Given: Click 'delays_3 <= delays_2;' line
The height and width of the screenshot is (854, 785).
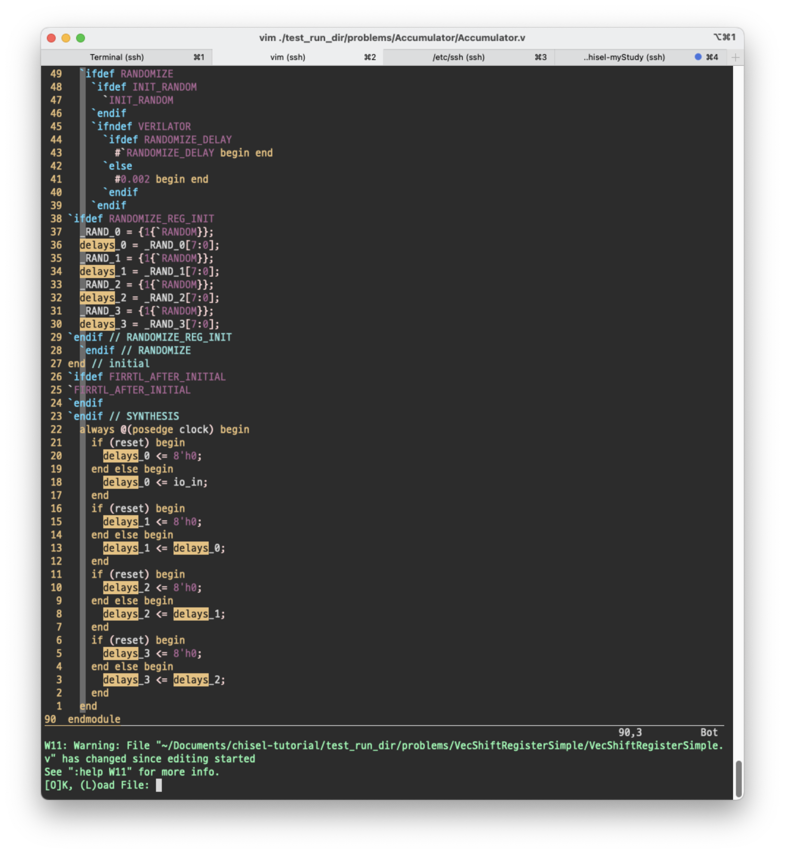Looking at the screenshot, I should pyautogui.click(x=164, y=679).
